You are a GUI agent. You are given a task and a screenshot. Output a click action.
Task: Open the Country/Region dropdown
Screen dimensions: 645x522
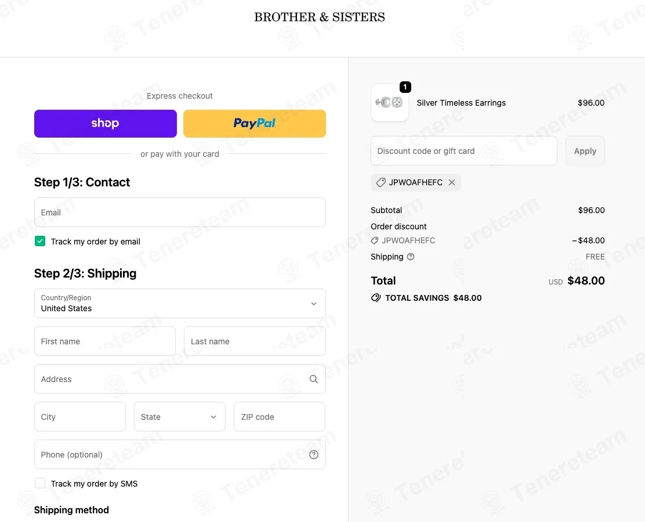[x=180, y=304]
